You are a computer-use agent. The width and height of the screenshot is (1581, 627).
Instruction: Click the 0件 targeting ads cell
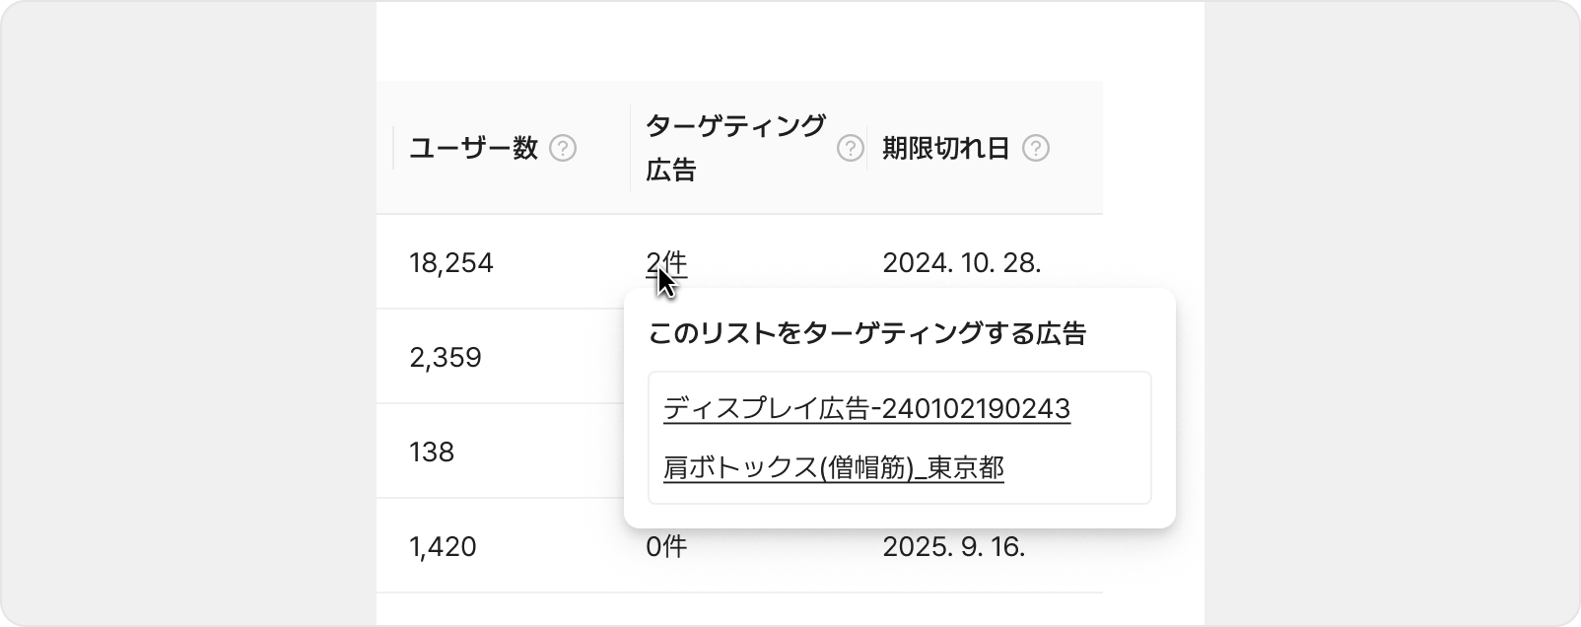click(x=666, y=546)
